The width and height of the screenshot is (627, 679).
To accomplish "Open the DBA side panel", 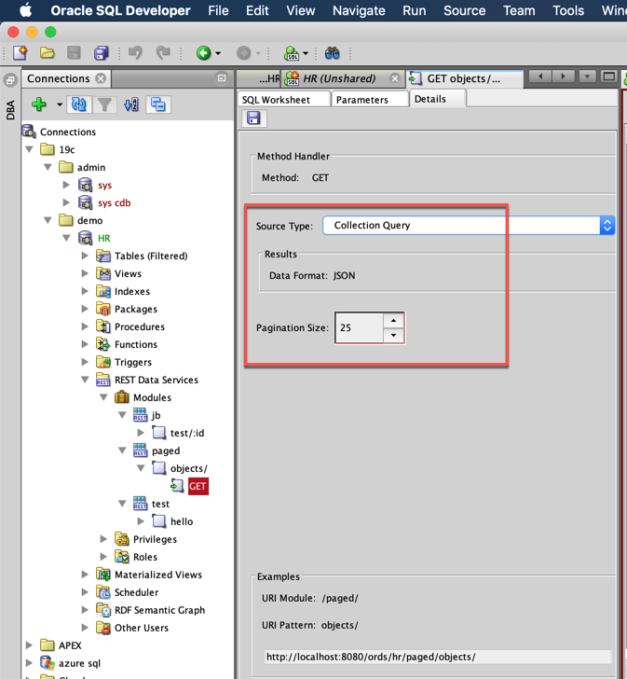I will [x=10, y=110].
